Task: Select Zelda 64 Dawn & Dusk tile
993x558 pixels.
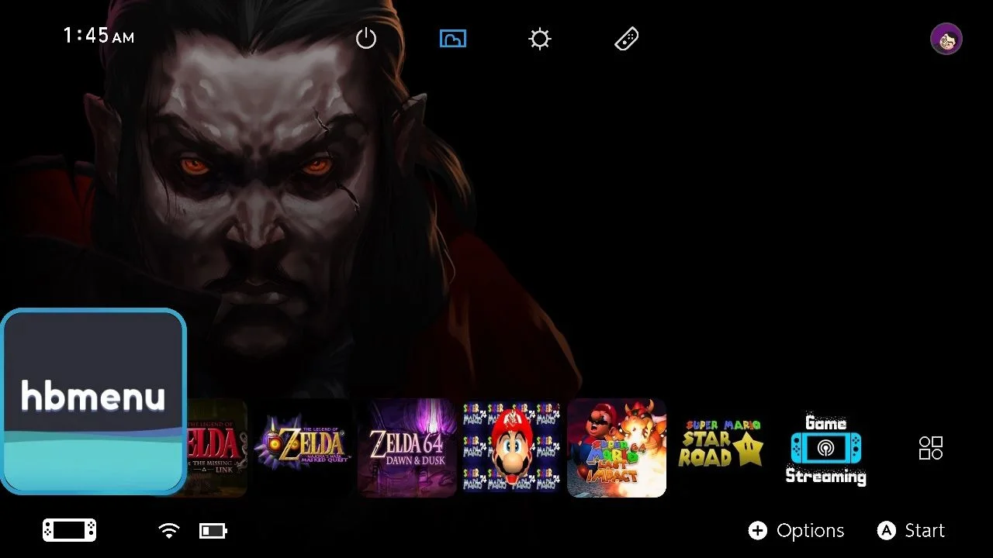Action: [407, 448]
